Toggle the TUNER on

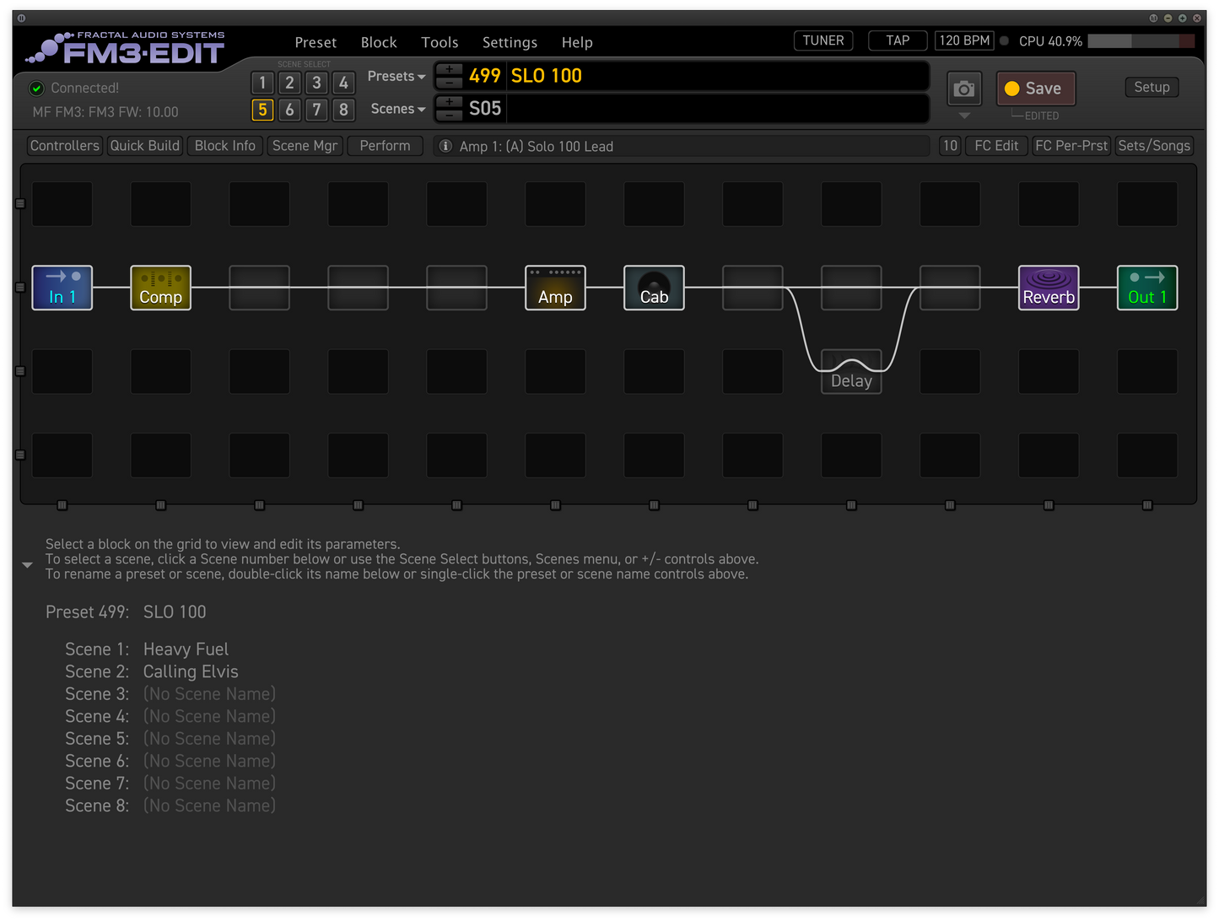coord(823,40)
